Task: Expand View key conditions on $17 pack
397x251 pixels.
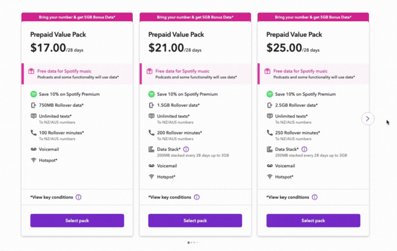Action: tap(52, 197)
